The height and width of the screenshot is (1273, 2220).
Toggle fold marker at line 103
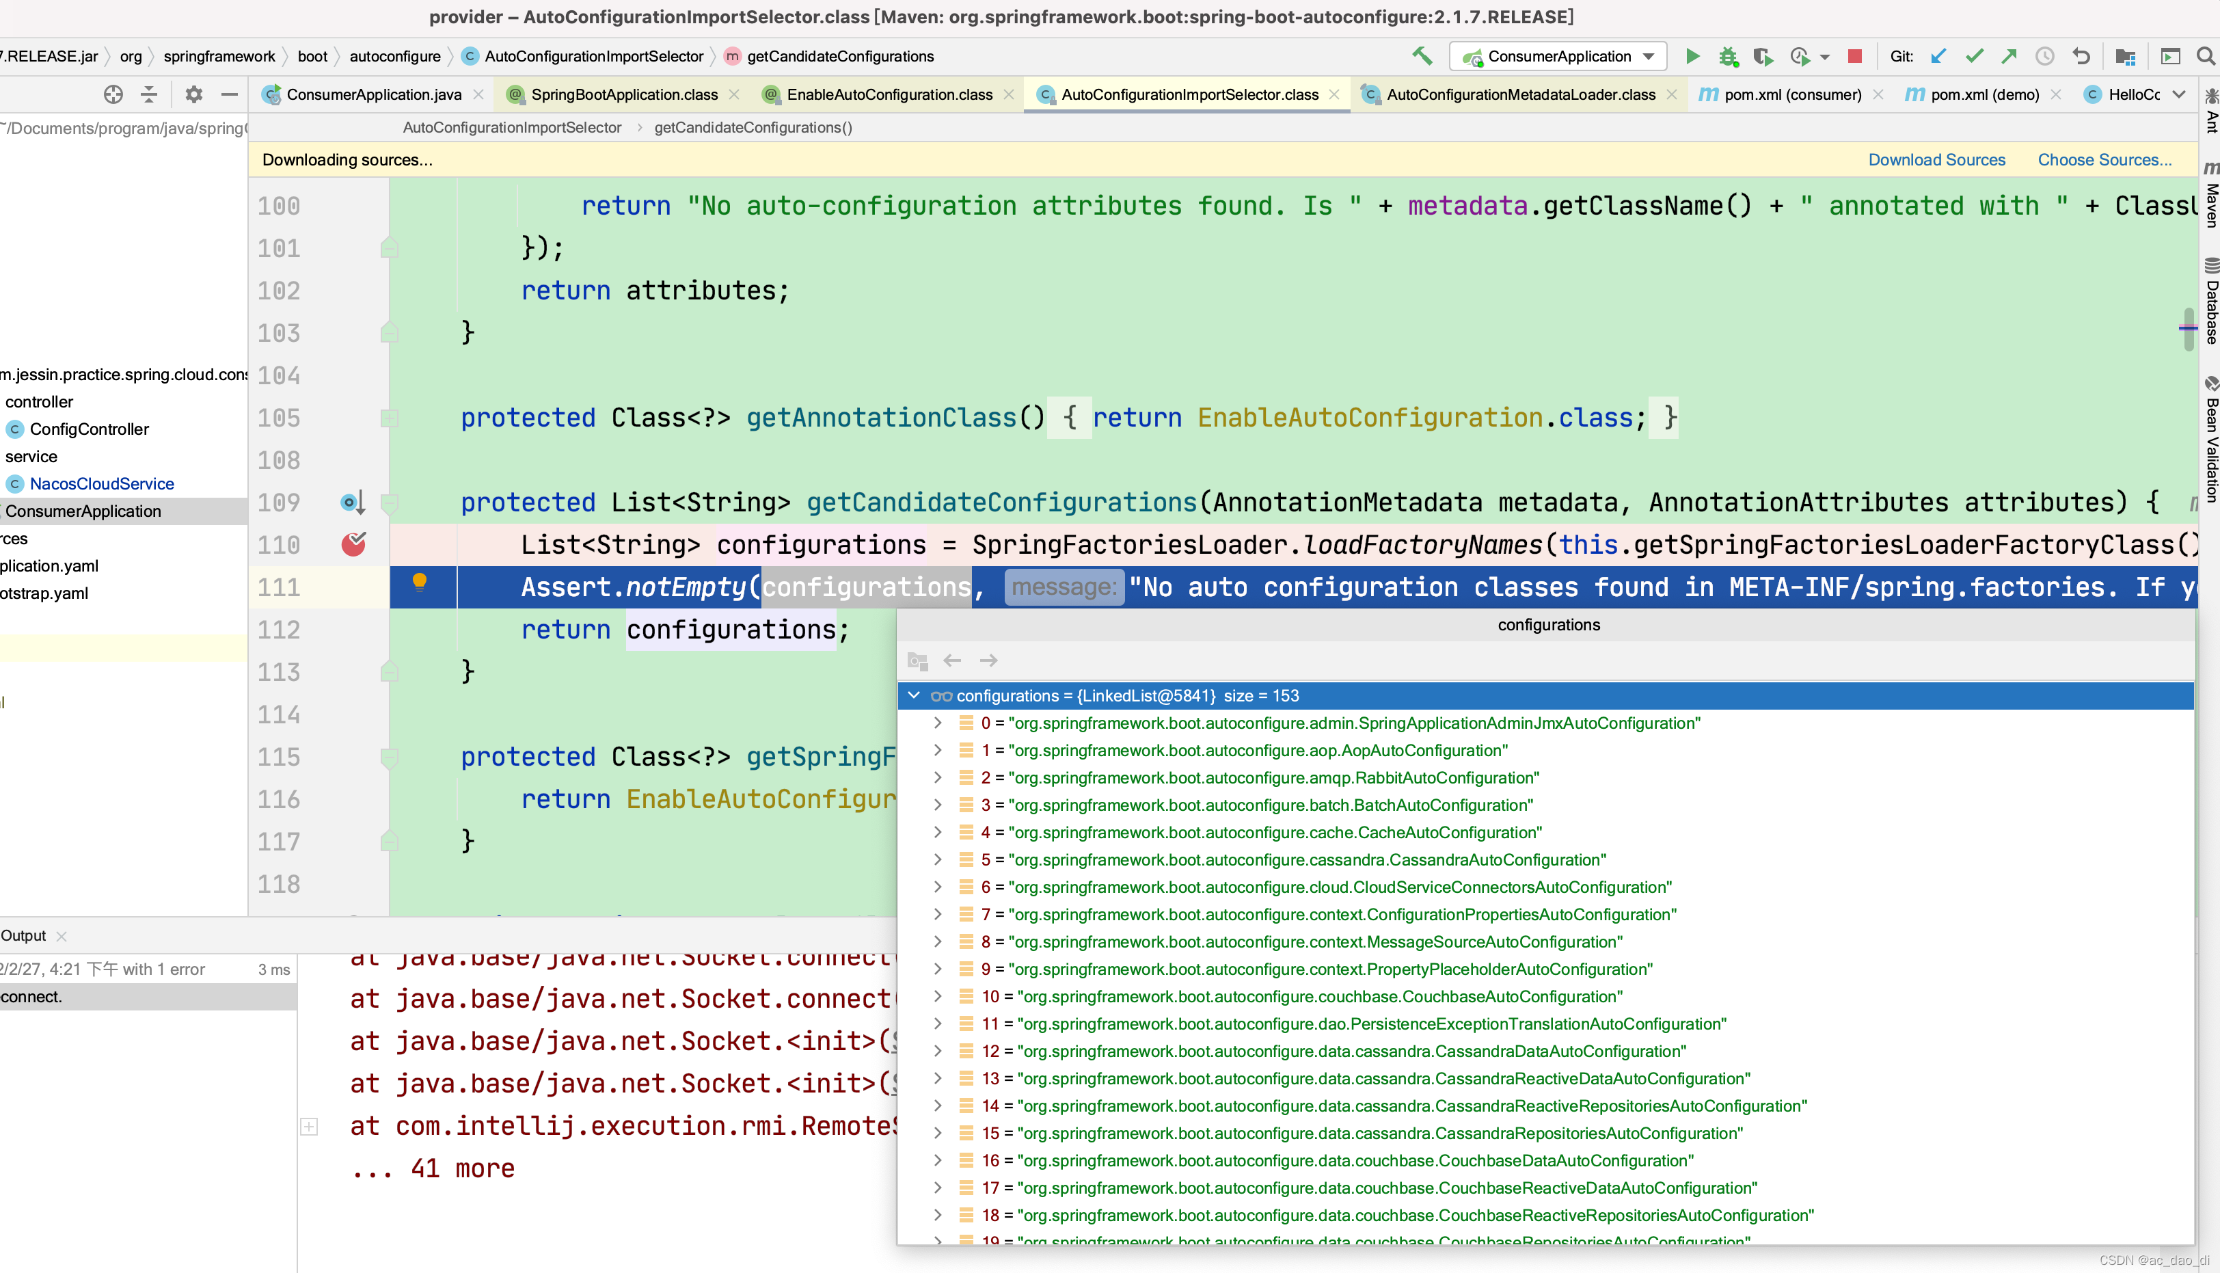click(x=390, y=332)
